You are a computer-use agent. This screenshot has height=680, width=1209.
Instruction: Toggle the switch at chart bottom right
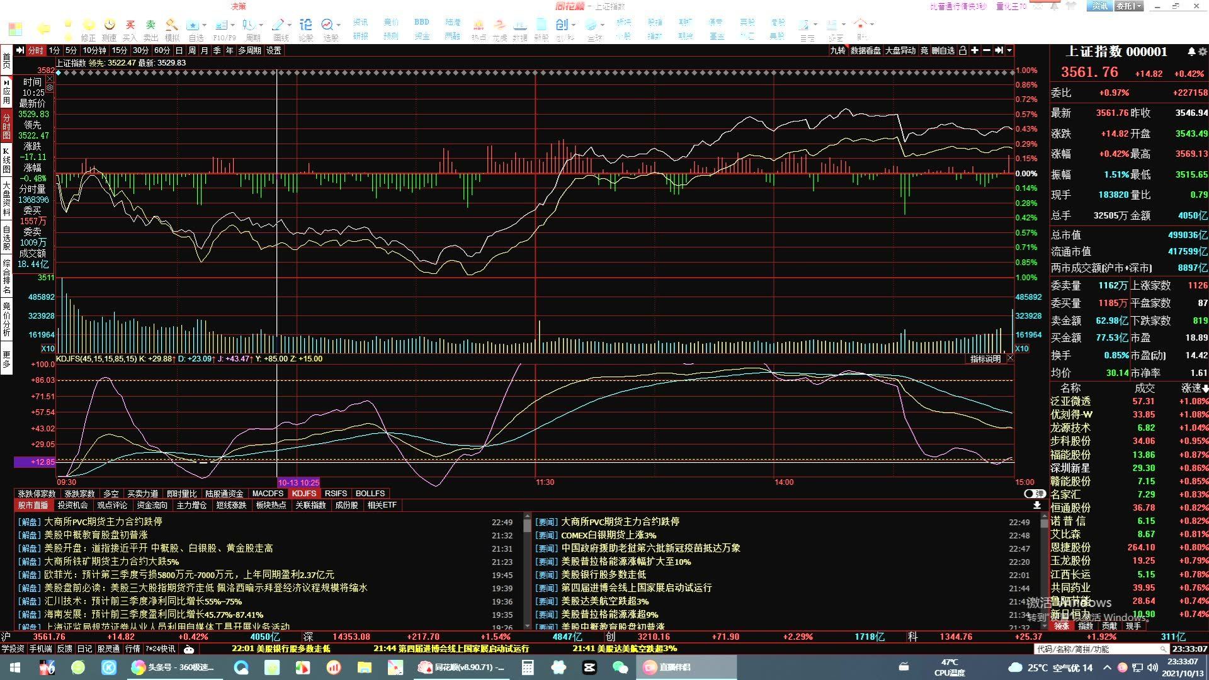1034,494
